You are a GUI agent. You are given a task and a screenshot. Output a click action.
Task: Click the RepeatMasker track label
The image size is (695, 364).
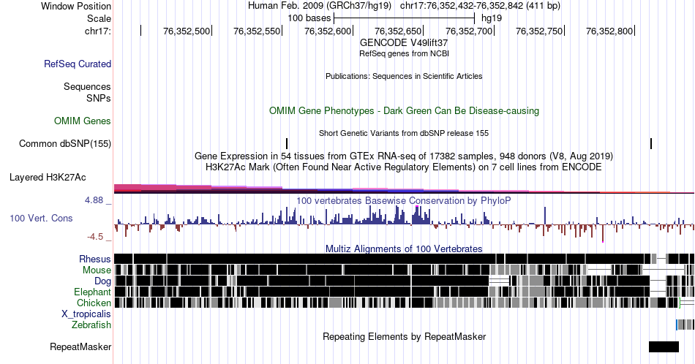[x=80, y=346]
